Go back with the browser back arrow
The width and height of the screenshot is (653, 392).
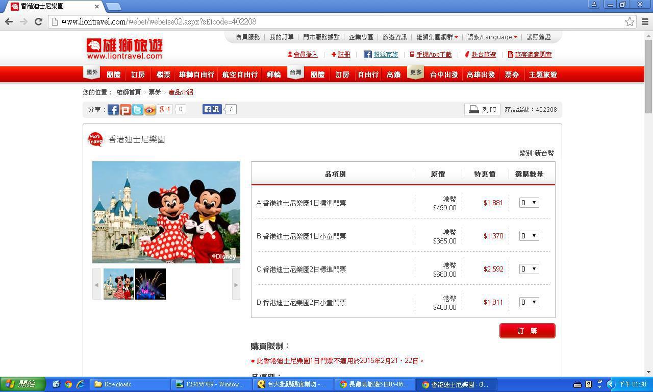pos(9,21)
